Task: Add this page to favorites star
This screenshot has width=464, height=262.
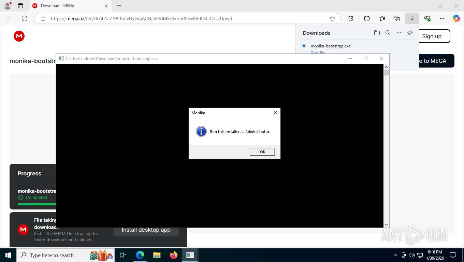Action: pyautogui.click(x=332, y=18)
